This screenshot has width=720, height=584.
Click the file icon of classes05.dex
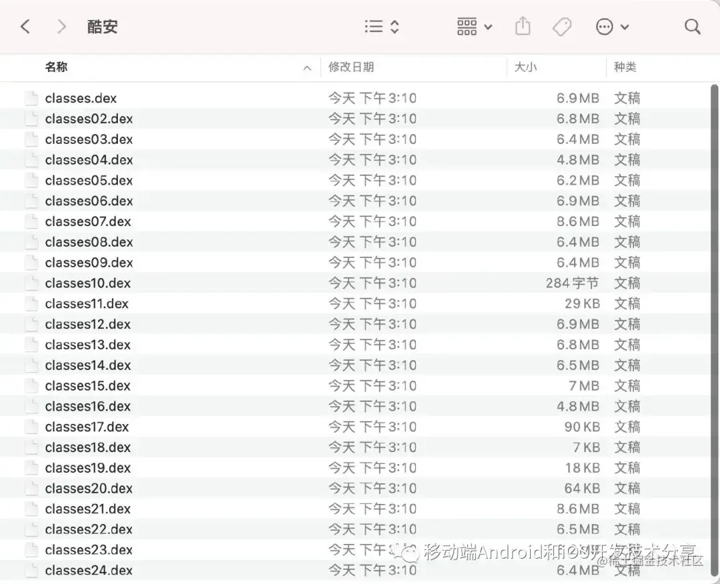32,181
